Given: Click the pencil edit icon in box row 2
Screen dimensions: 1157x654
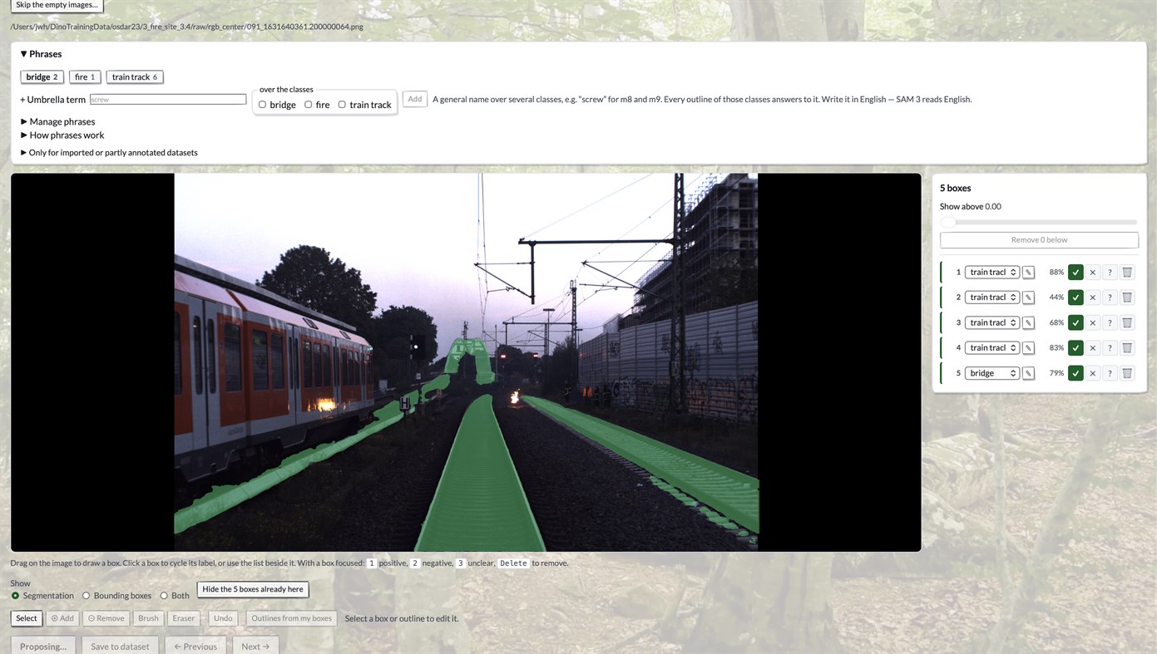Looking at the screenshot, I should tap(1028, 297).
